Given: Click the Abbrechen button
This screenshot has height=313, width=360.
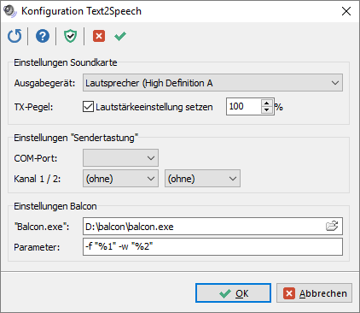Looking at the screenshot, I should [x=314, y=293].
